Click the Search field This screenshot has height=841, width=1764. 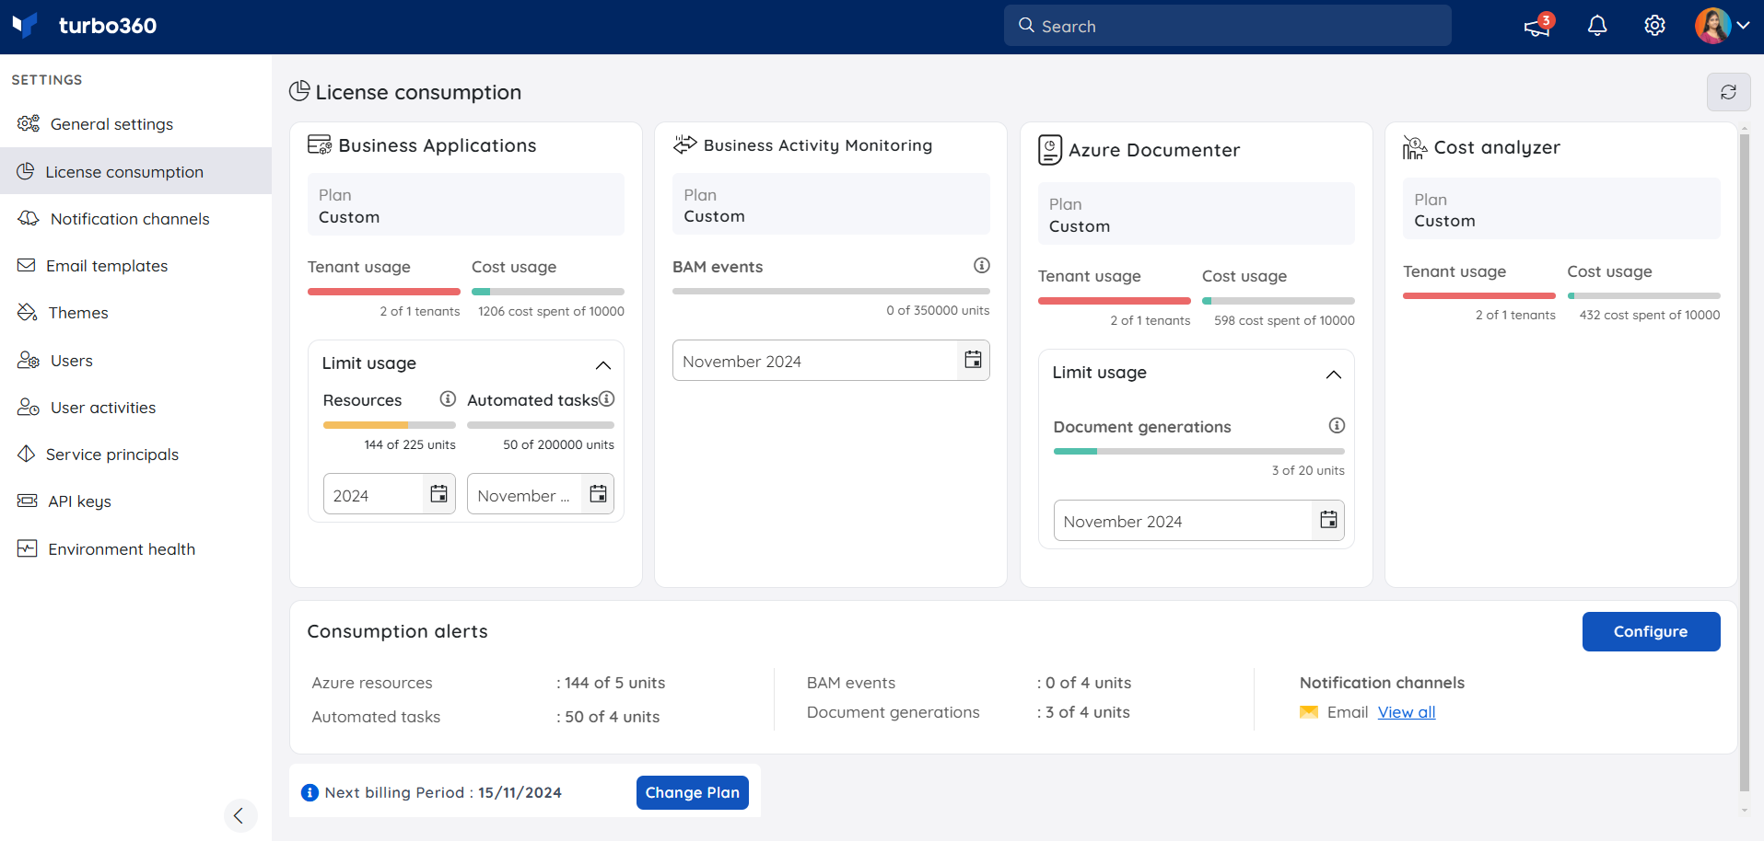[1227, 26]
